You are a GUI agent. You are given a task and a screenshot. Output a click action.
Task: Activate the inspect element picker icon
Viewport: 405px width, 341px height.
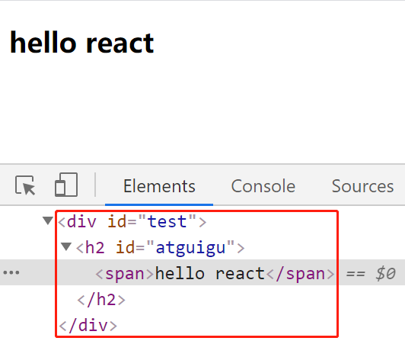click(25, 185)
